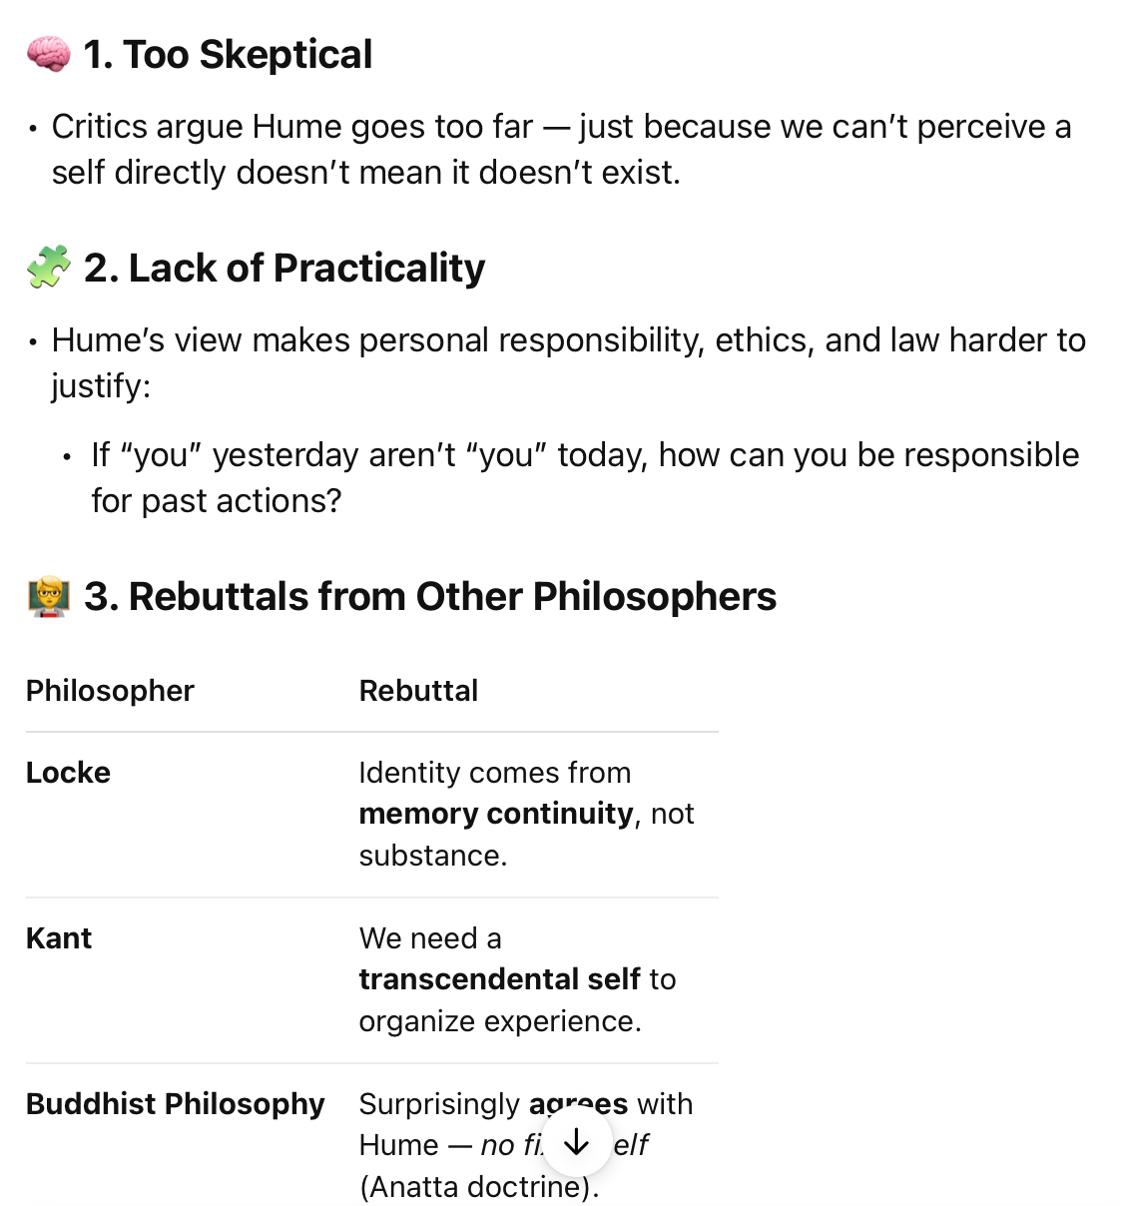Select the Kant table row label

59,938
